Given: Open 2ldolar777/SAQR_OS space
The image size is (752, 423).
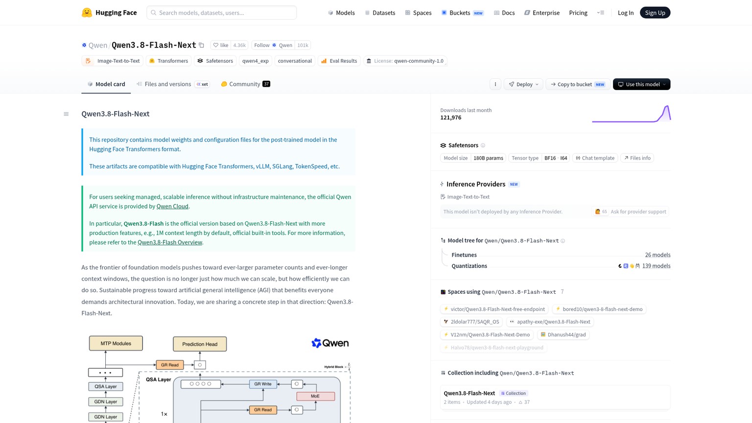Looking at the screenshot, I should pyautogui.click(x=471, y=322).
